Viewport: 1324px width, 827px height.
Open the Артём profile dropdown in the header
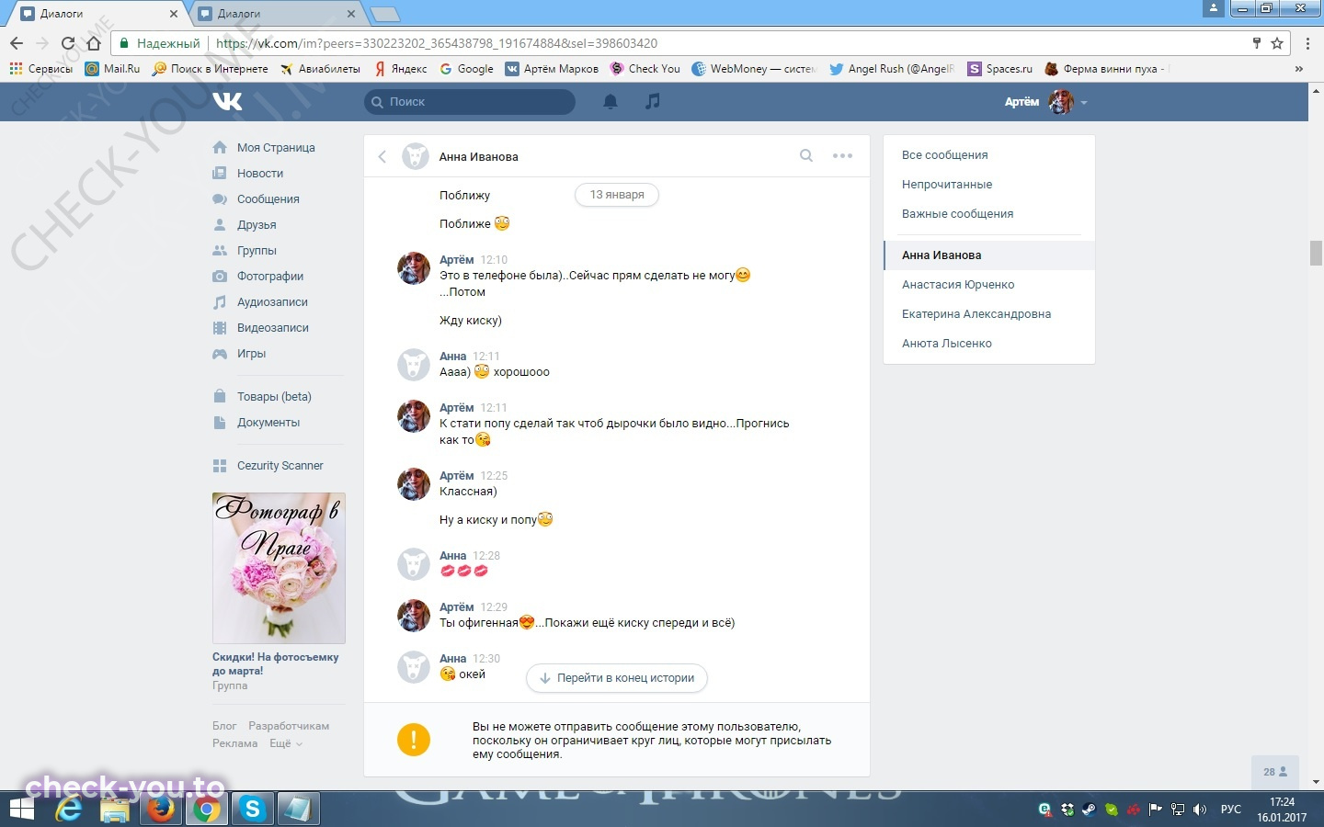click(1045, 102)
